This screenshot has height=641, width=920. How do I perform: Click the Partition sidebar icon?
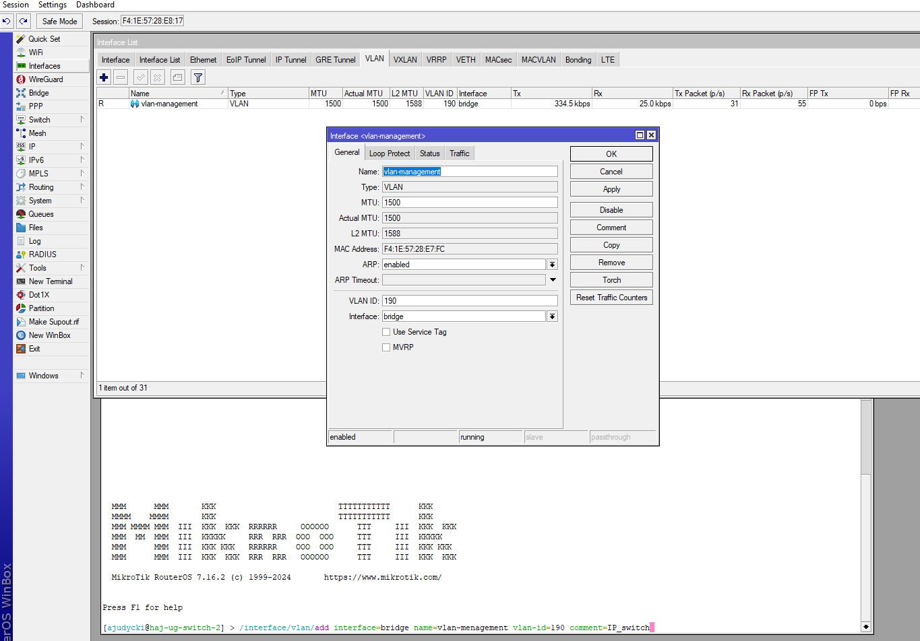[x=21, y=308]
